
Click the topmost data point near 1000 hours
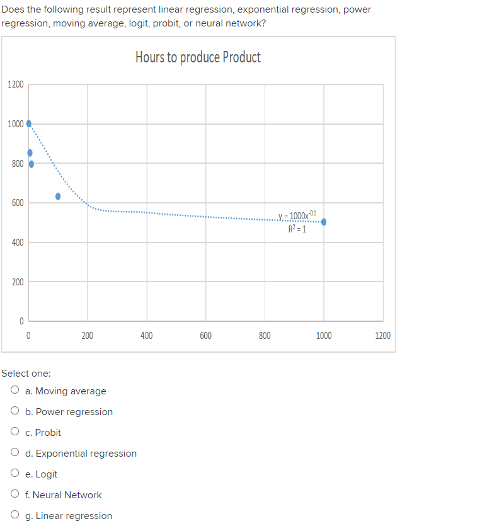point(28,123)
